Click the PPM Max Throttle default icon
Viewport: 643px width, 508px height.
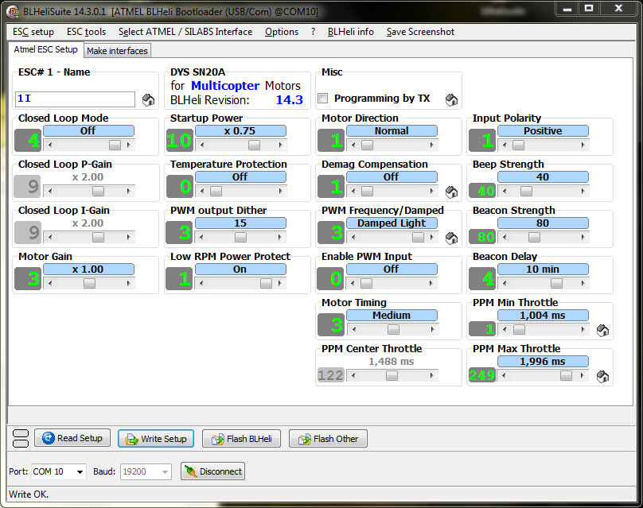602,376
